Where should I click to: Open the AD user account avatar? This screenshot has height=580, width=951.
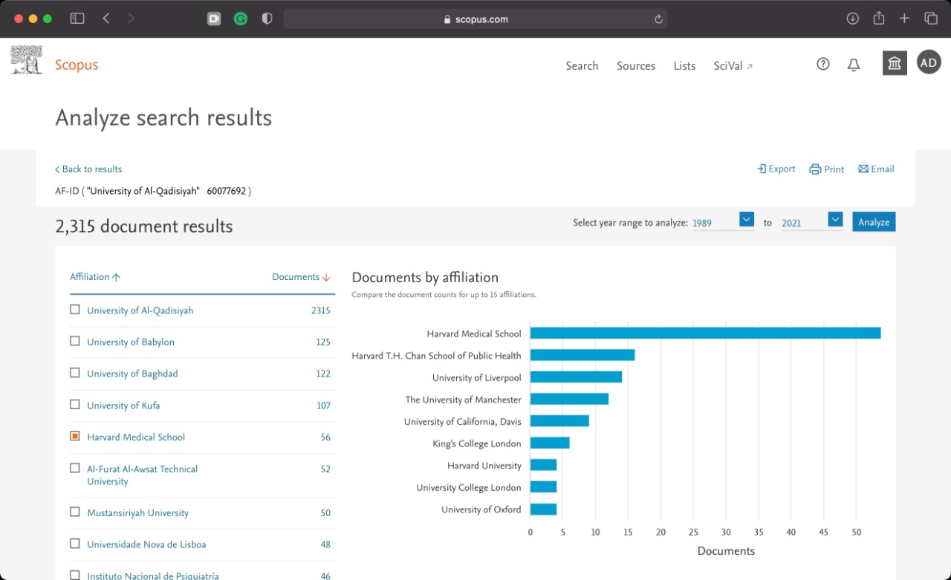pos(929,63)
